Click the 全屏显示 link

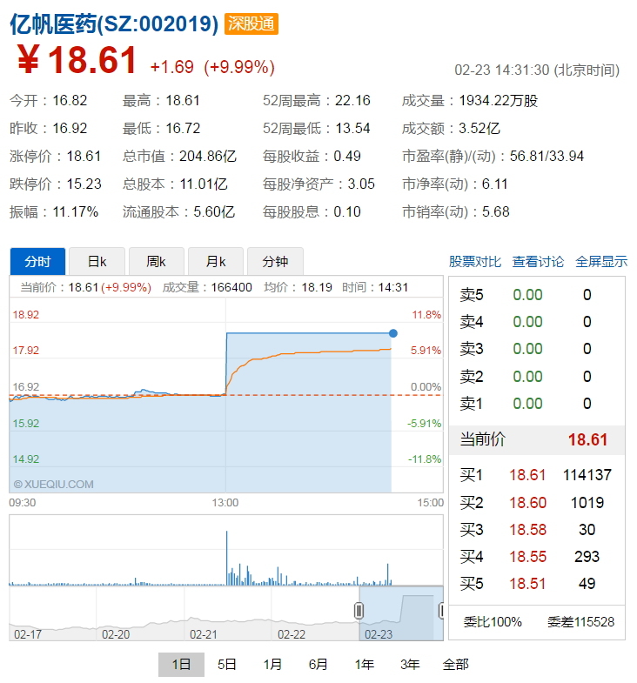point(601,261)
